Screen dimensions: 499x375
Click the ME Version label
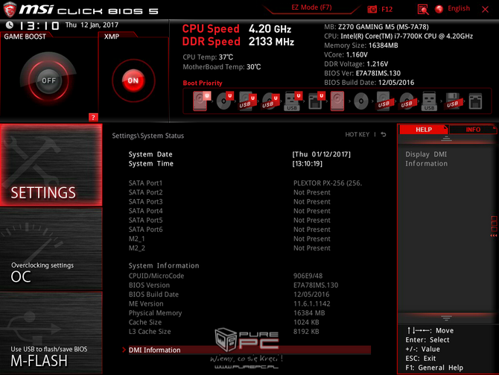coord(146,303)
